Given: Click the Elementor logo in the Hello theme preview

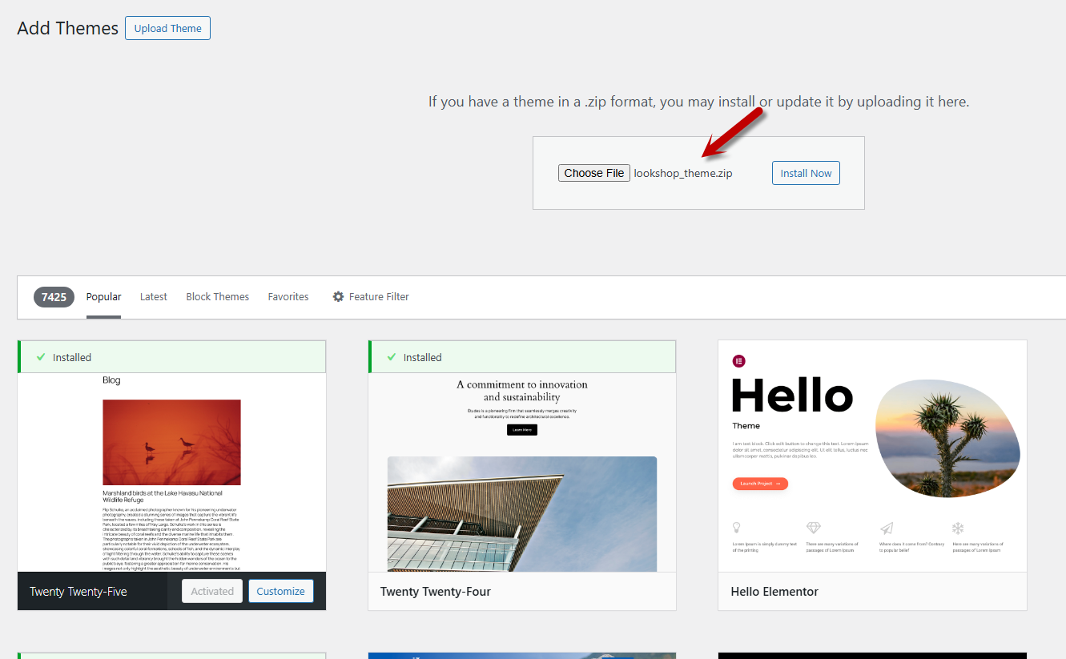Looking at the screenshot, I should 738,361.
